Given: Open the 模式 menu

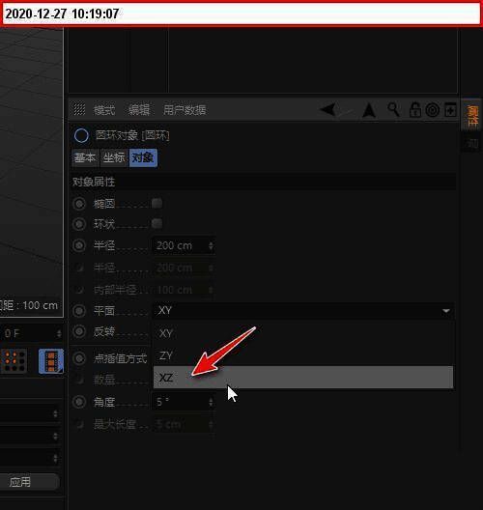Looking at the screenshot, I should pos(104,110).
